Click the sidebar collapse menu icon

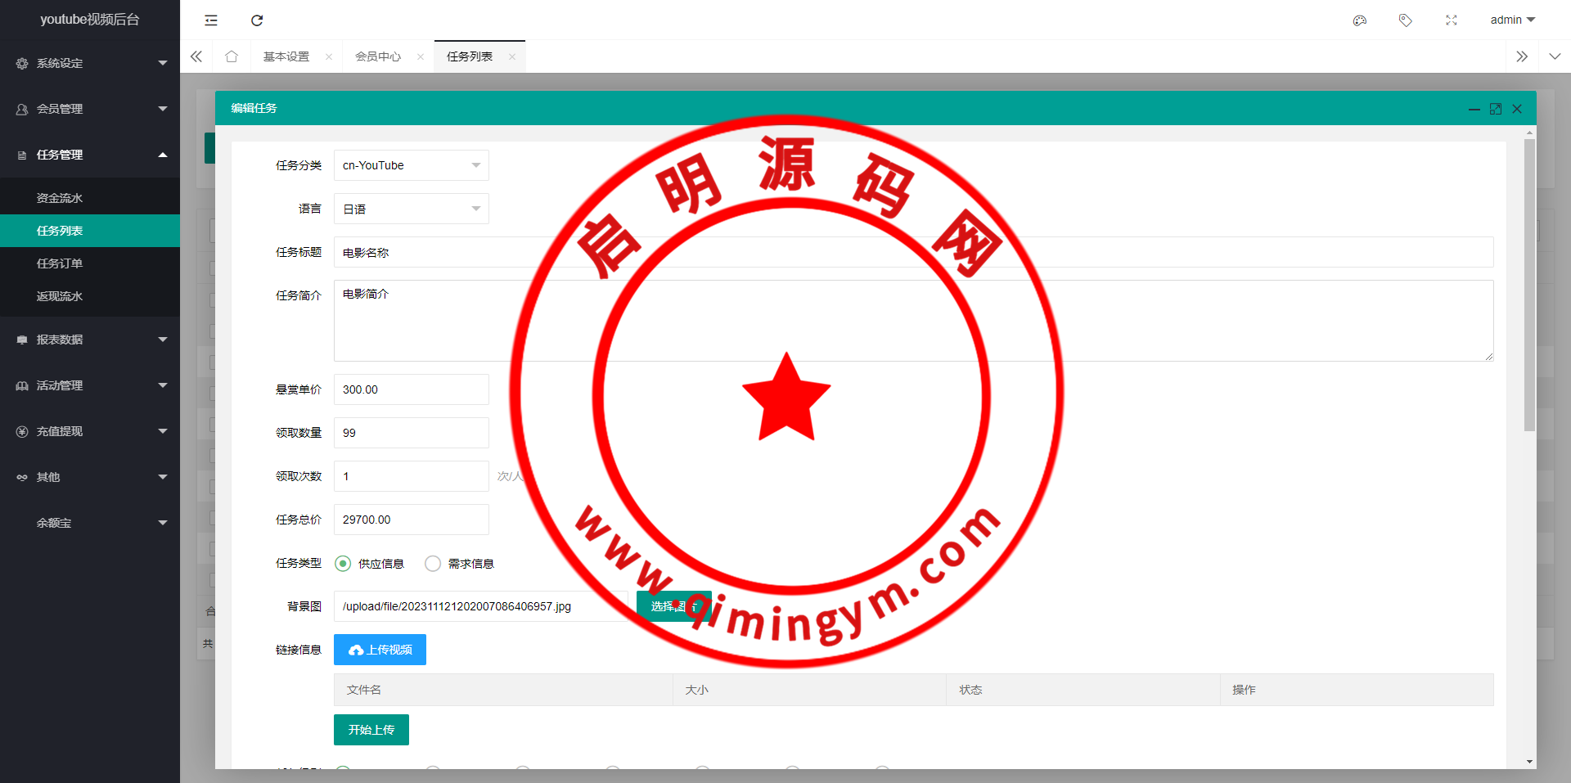click(211, 20)
